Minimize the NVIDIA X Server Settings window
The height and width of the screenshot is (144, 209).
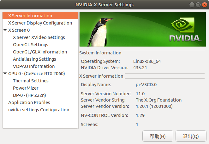(192, 5)
